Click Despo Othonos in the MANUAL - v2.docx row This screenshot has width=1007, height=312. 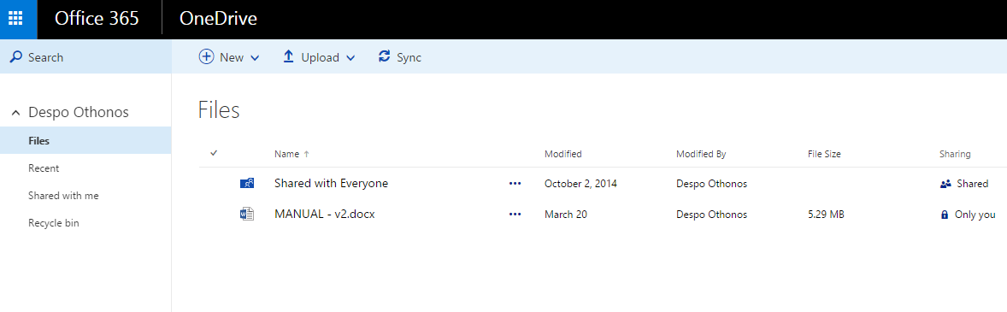[711, 215]
